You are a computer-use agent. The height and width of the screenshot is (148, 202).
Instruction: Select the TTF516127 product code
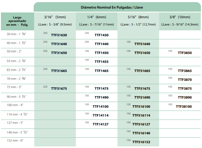pyautogui.click(x=141, y=124)
